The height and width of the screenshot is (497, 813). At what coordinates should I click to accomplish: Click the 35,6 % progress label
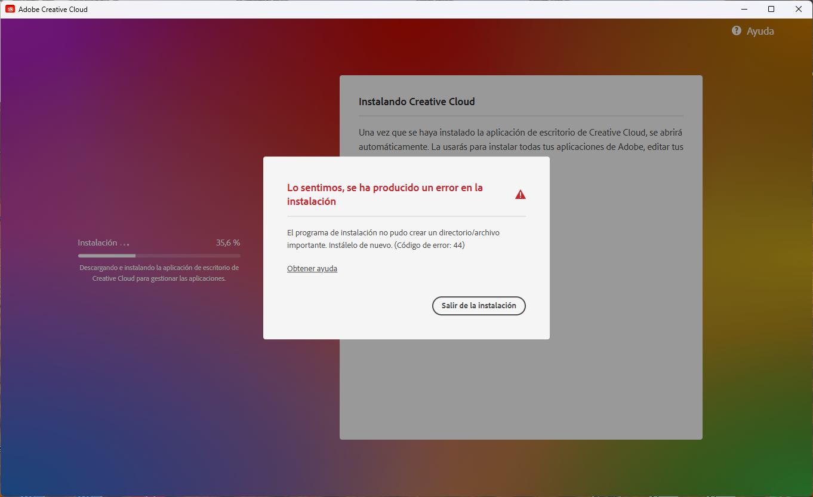(227, 243)
